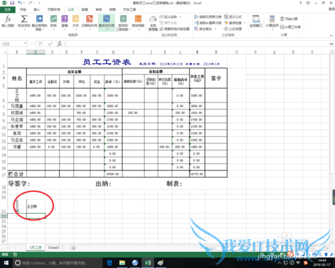Image resolution: width=335 pixels, height=268 pixels.
Task: Click Trace Precedents (追踪引用单元格)
Action: 208,17
